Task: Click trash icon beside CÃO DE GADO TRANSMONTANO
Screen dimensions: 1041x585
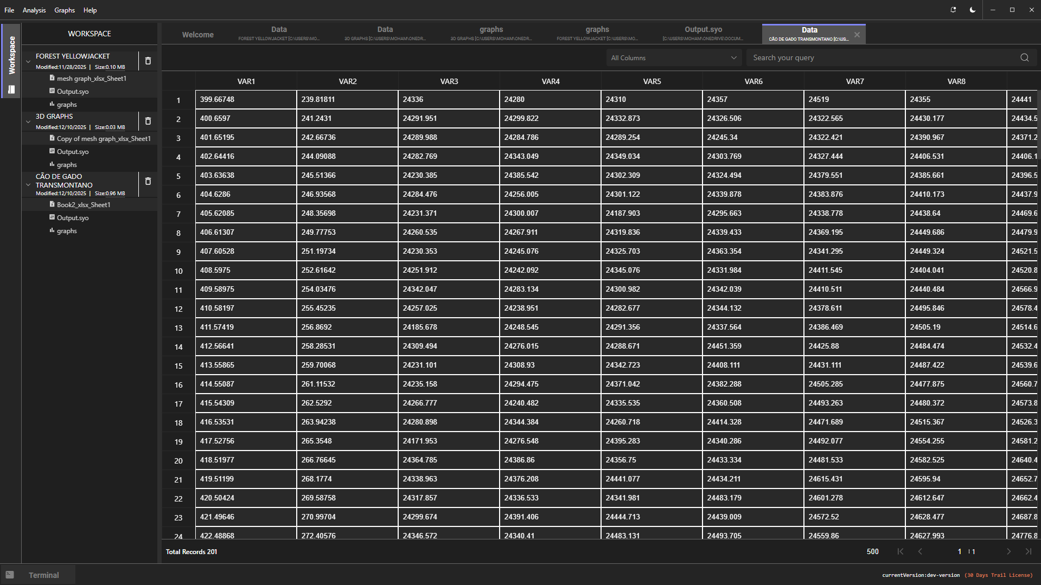Action: 148,182
